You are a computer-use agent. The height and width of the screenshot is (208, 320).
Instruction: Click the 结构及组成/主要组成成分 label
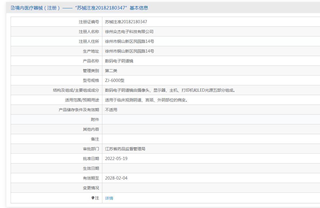pyautogui.click(x=76, y=90)
